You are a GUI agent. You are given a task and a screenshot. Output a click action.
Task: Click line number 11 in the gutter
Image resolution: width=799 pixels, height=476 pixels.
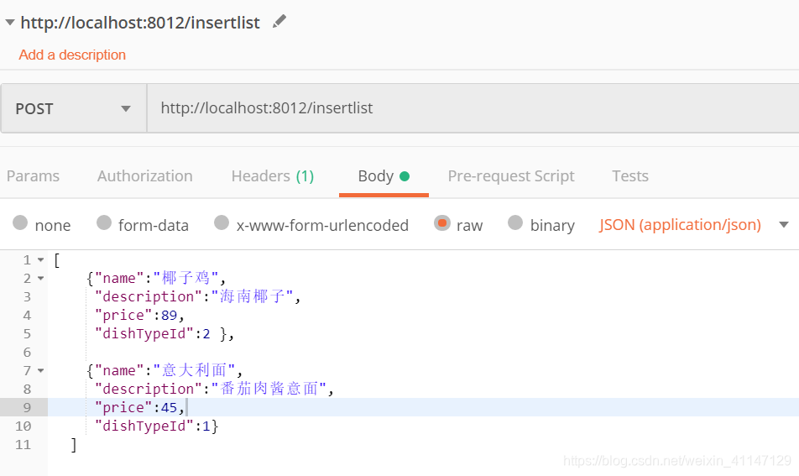point(23,444)
